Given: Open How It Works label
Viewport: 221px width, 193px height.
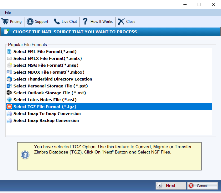Looking at the screenshot, I should pyautogui.click(x=102, y=22).
